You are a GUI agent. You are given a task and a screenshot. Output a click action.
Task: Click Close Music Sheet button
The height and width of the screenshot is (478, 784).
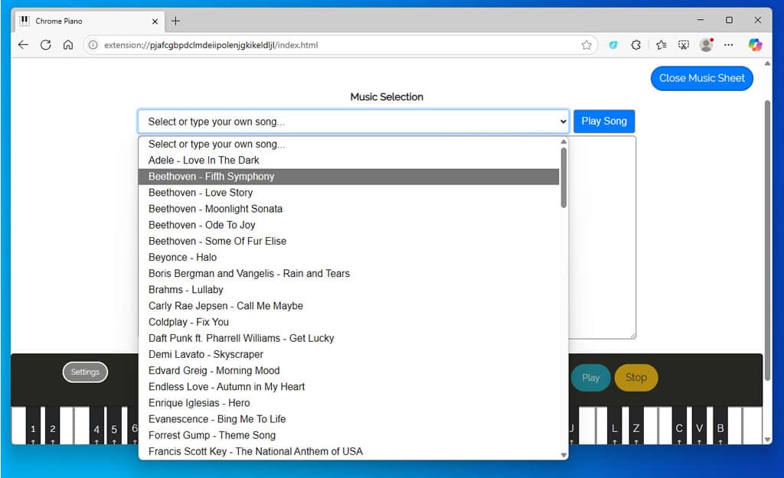pos(701,79)
